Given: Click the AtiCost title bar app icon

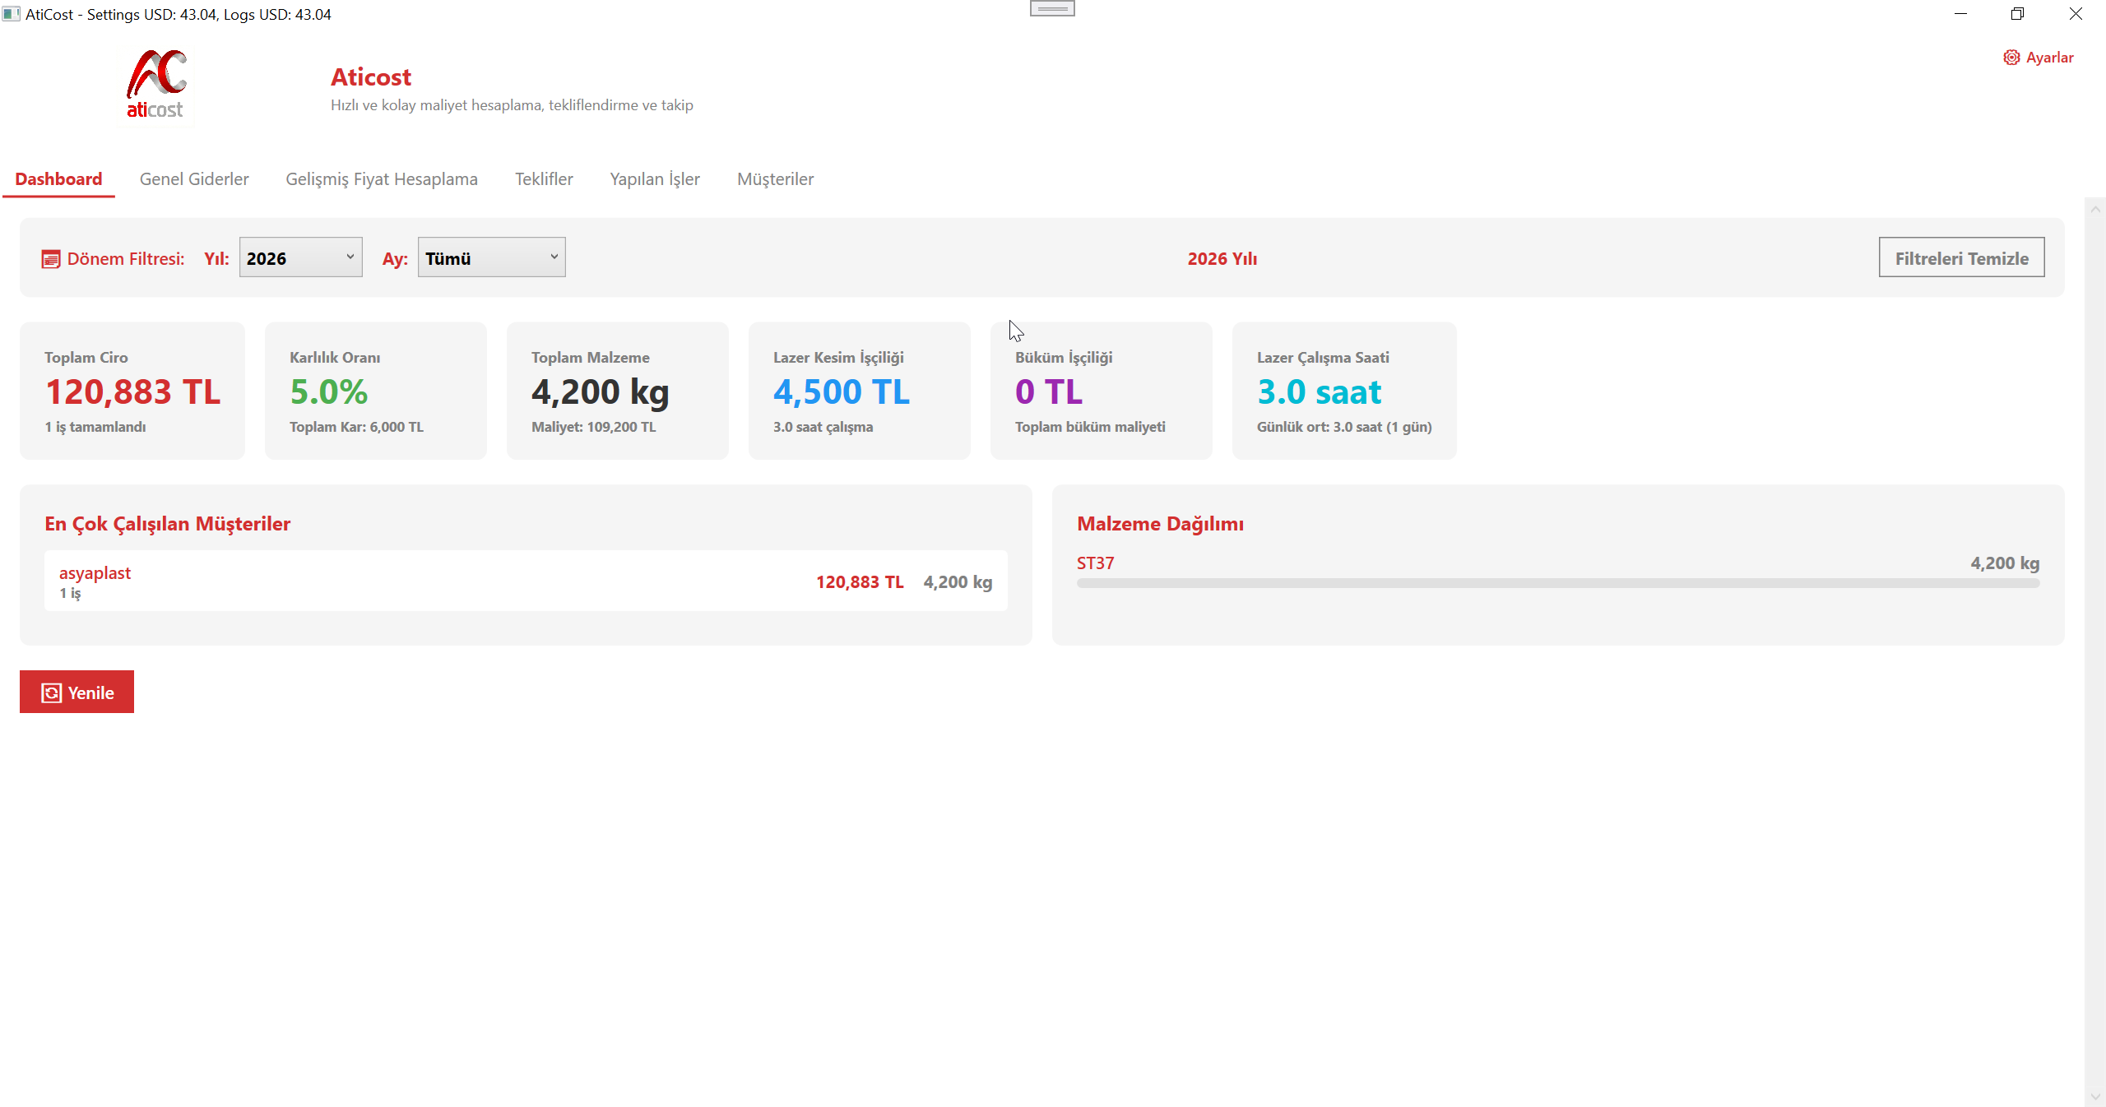Looking at the screenshot, I should 11,14.
